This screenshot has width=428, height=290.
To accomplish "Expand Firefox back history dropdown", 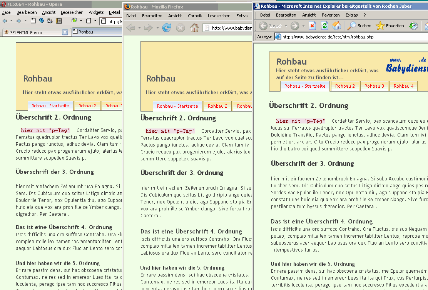I will click(x=139, y=28).
